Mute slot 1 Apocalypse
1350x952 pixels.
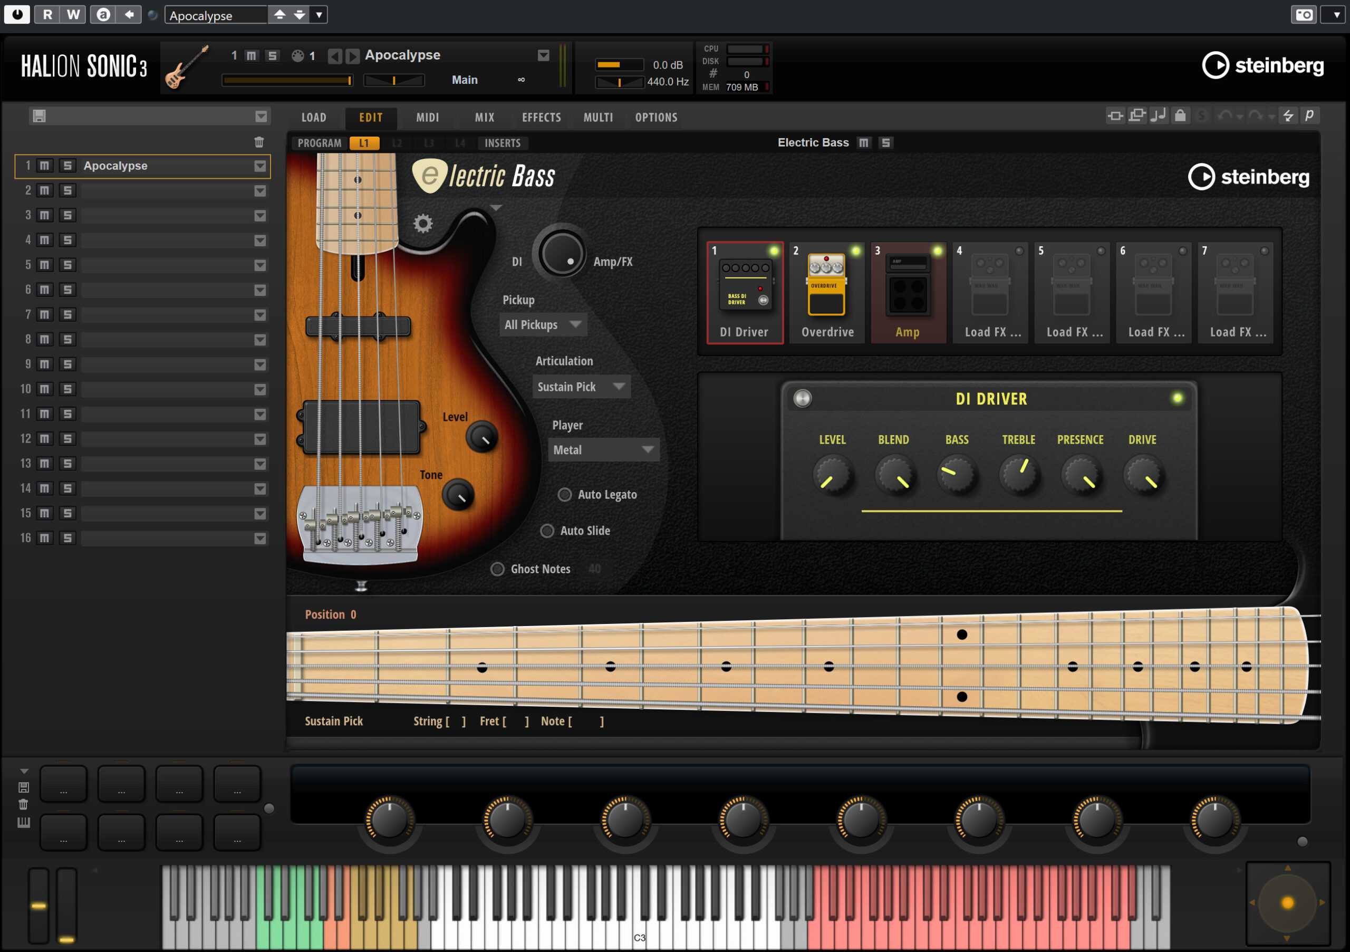[45, 166]
